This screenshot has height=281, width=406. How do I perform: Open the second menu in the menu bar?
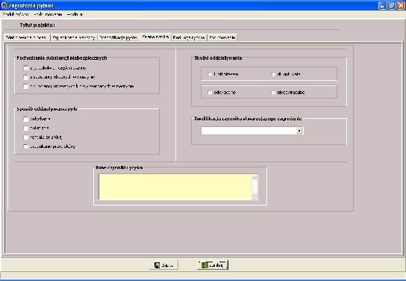(x=48, y=14)
